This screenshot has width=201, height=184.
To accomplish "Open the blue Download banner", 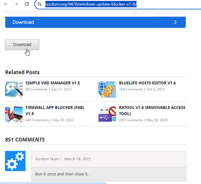I will coord(96,22).
